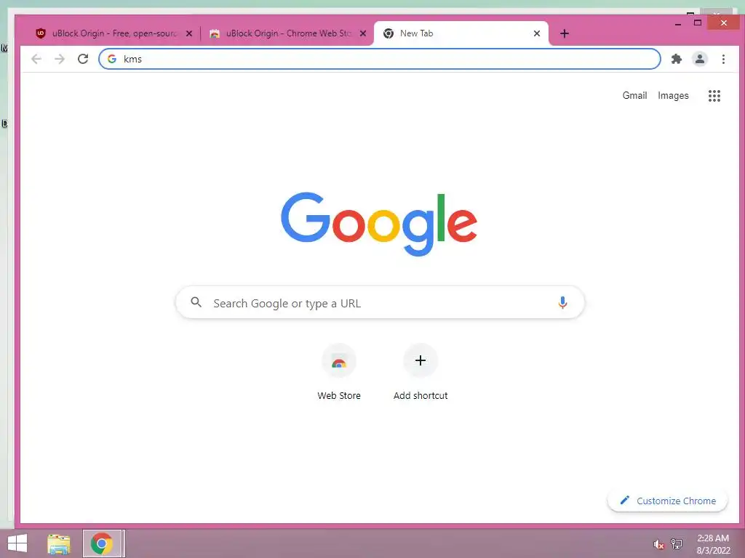Screen dimensions: 745x558
Task: Reload the page with refresh icon
Action: [83, 59]
